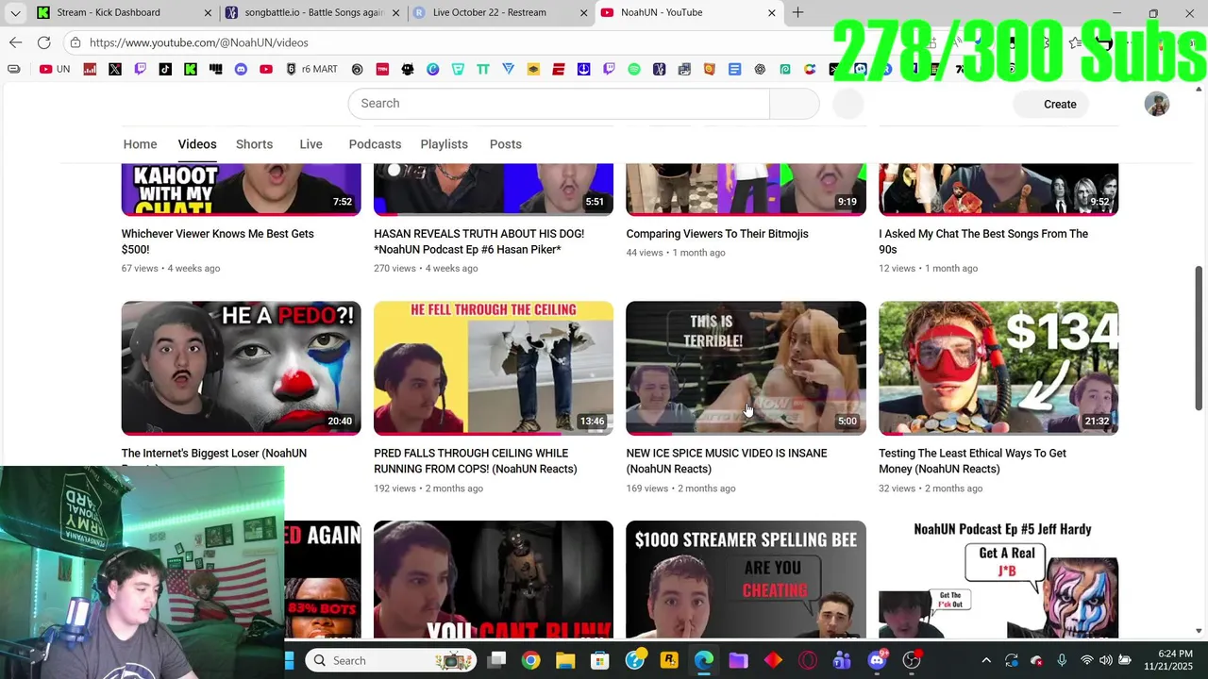Open the X (Twitter) bookmark
The image size is (1208, 679).
click(x=115, y=69)
